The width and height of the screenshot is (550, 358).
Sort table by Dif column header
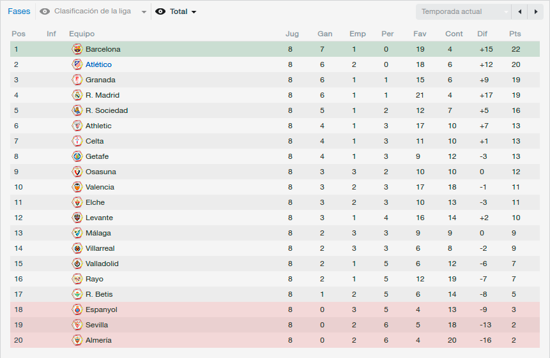pyautogui.click(x=482, y=34)
